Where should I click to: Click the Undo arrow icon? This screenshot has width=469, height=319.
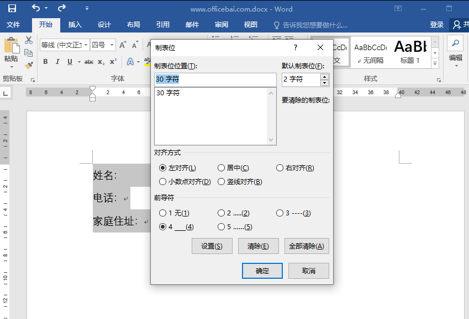click(36, 8)
